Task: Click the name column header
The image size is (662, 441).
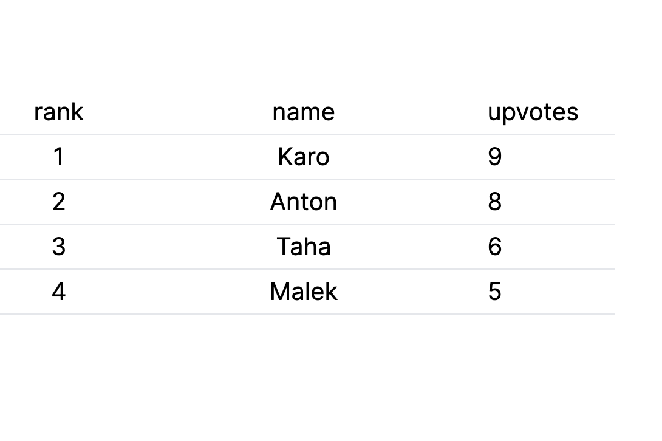Action: (304, 112)
